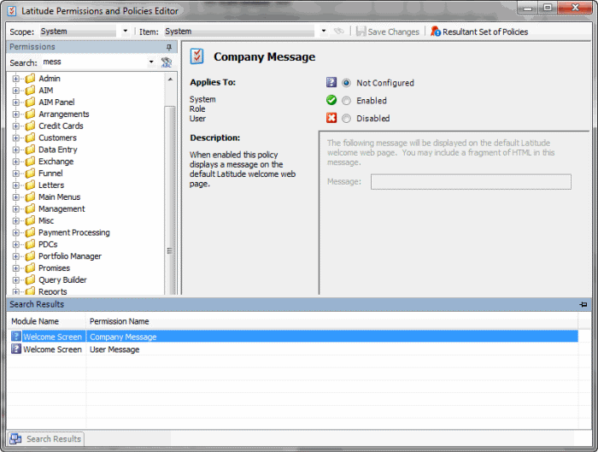This screenshot has width=598, height=452.
Task: Open the Item dropdown arrow
Action: tap(324, 31)
